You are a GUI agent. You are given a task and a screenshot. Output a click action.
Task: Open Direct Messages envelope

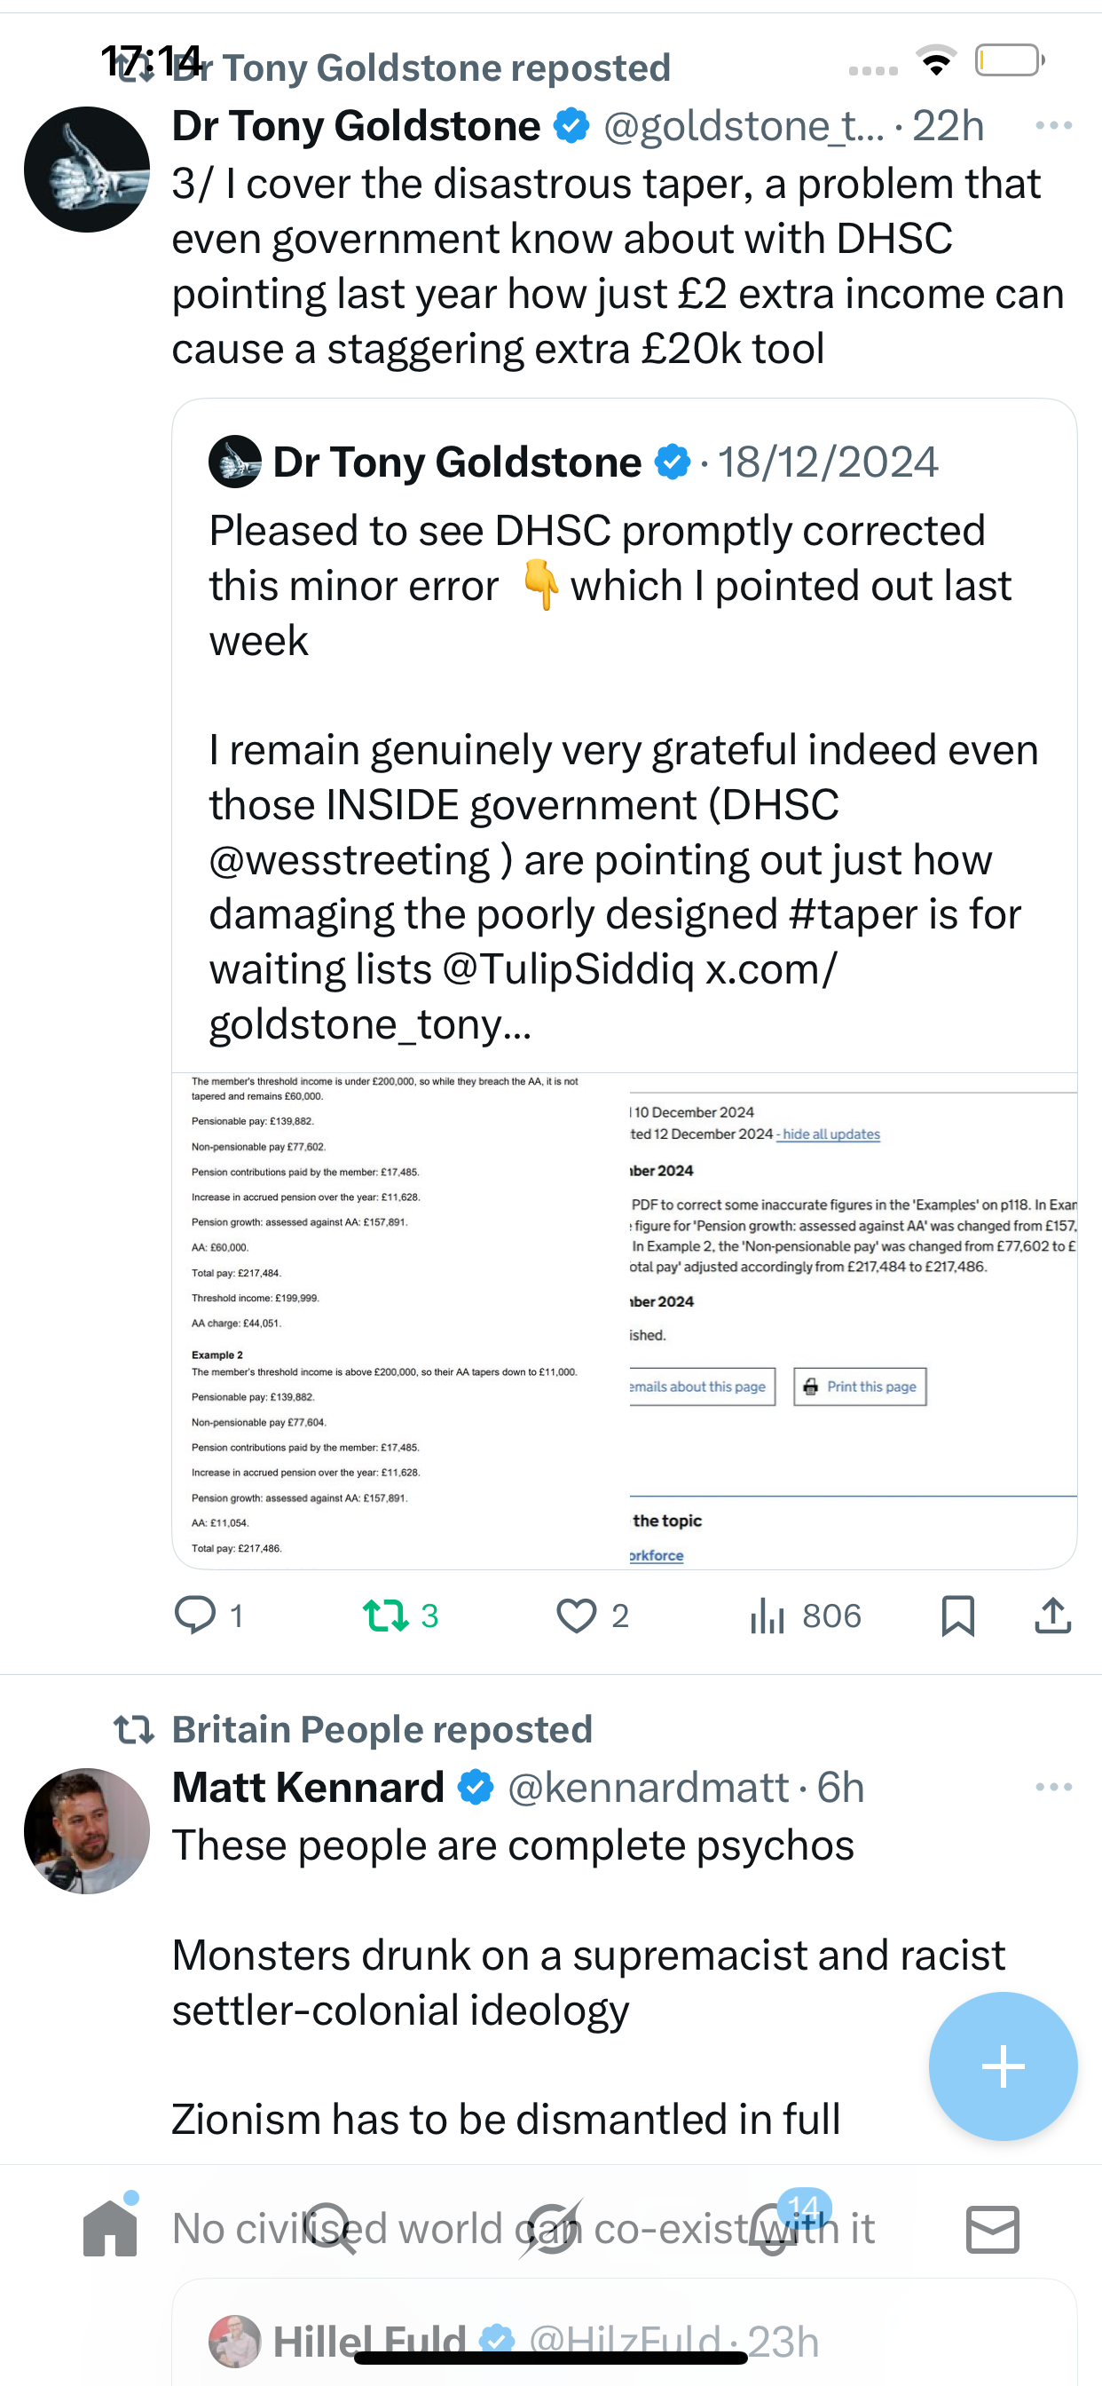click(x=993, y=2229)
